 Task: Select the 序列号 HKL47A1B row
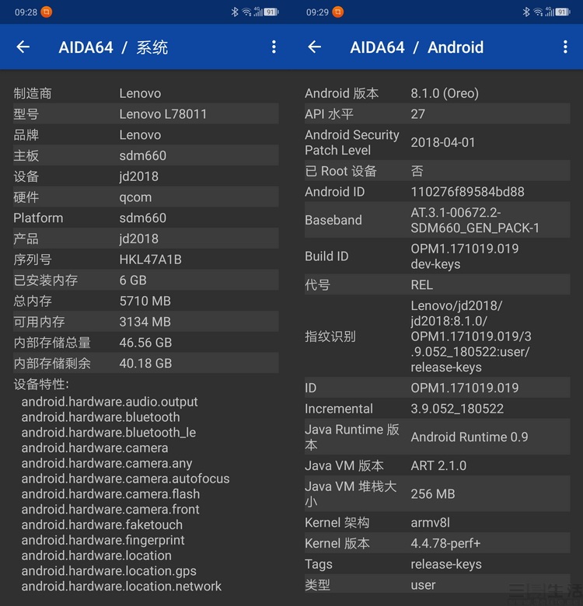coord(145,259)
